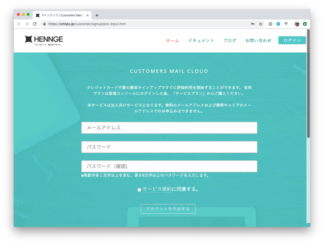Open the saved passwords key icon
The height and width of the screenshot is (245, 324).
pos(253,24)
